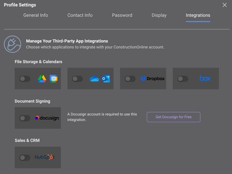Switch on the Docusign integration

pyautogui.click(x=25, y=118)
